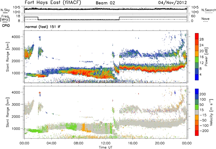
Task: Click 'normal (fast) 151 IF' text
Action: [43, 27]
